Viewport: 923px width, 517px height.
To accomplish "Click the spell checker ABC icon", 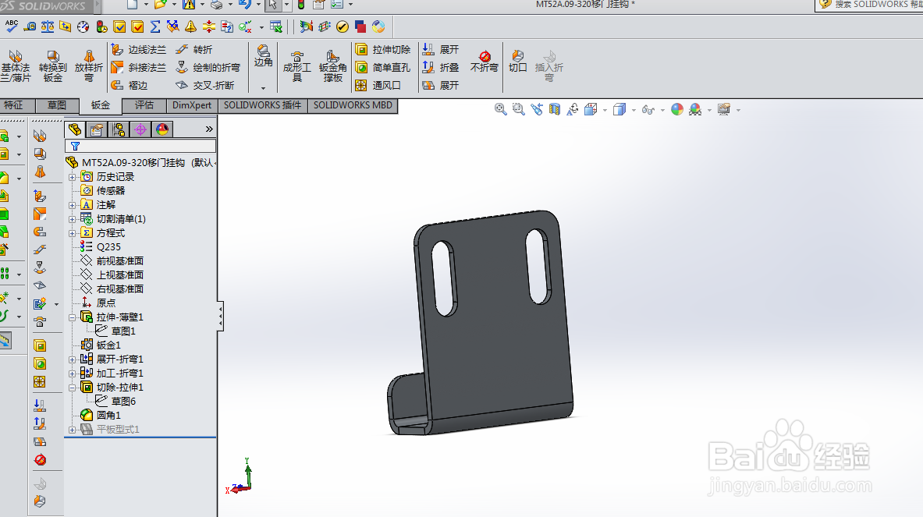I will [x=11, y=27].
